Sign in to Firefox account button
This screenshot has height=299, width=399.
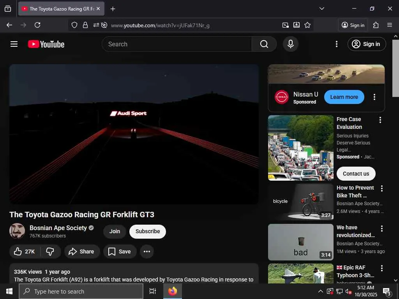353,25
